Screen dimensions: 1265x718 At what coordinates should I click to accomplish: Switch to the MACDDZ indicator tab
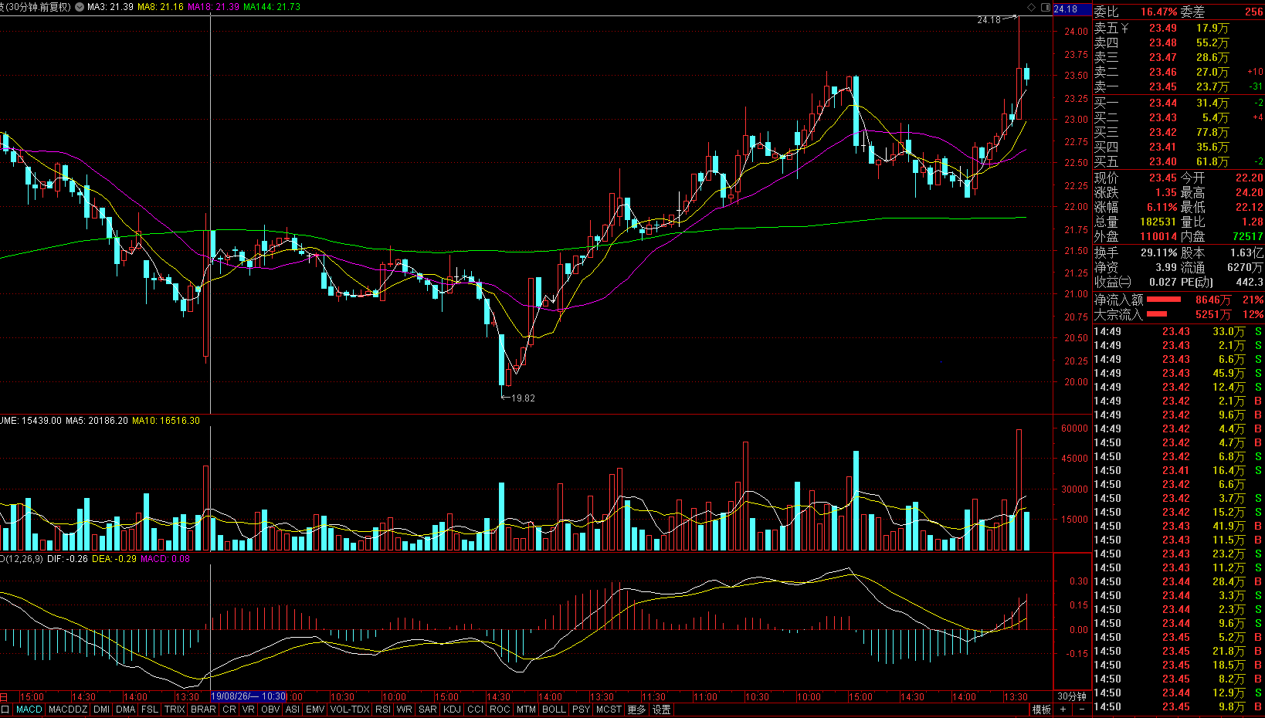(x=68, y=710)
